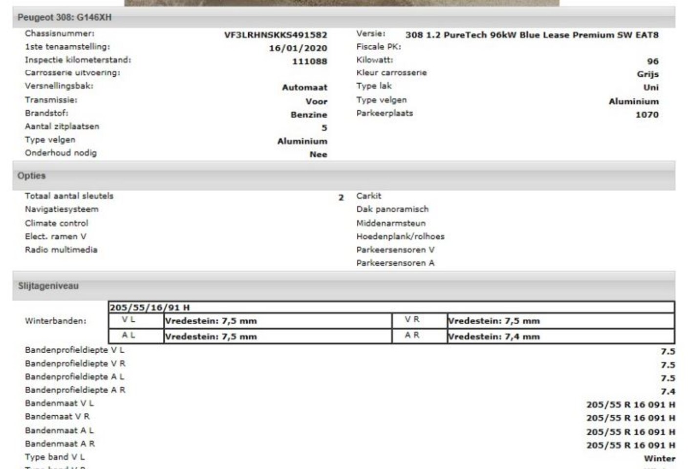Image resolution: width=688 pixels, height=469 pixels.
Task: Click the "Carrosserie uitvoering:" label
Action: tap(72, 72)
